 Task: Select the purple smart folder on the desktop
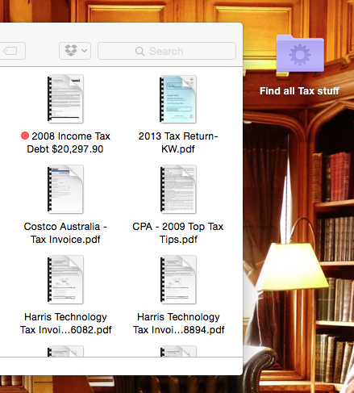click(300, 53)
